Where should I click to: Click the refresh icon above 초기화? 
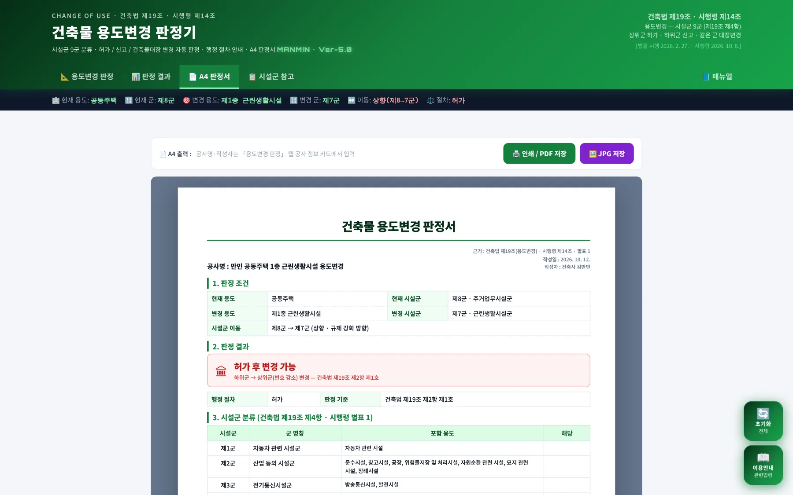763,414
